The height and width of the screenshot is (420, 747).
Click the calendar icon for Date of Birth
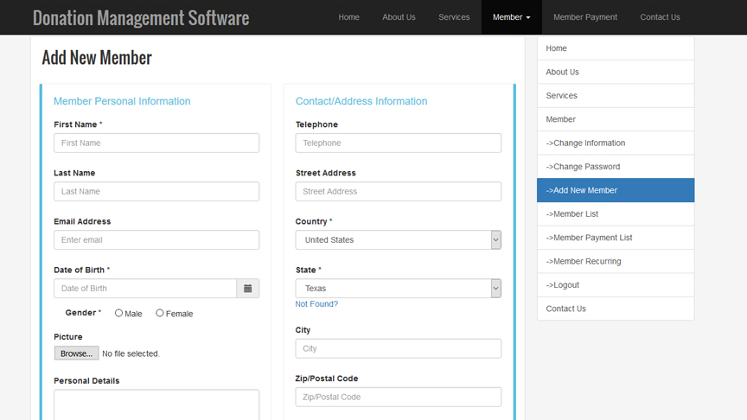coord(247,289)
